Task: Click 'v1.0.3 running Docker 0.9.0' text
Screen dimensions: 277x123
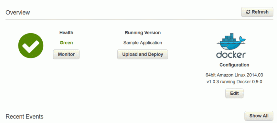Action: coord(234,82)
